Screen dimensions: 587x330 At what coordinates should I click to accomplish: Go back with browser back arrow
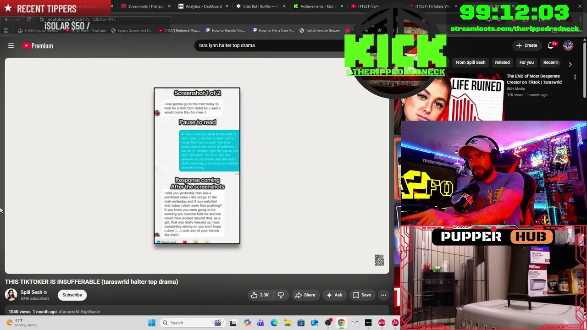tap(6, 19)
